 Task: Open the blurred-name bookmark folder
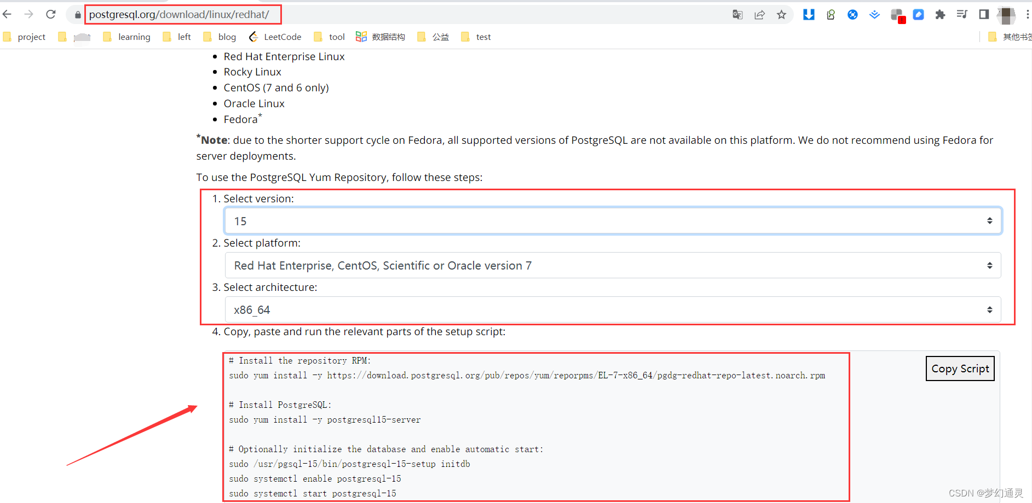(74, 37)
